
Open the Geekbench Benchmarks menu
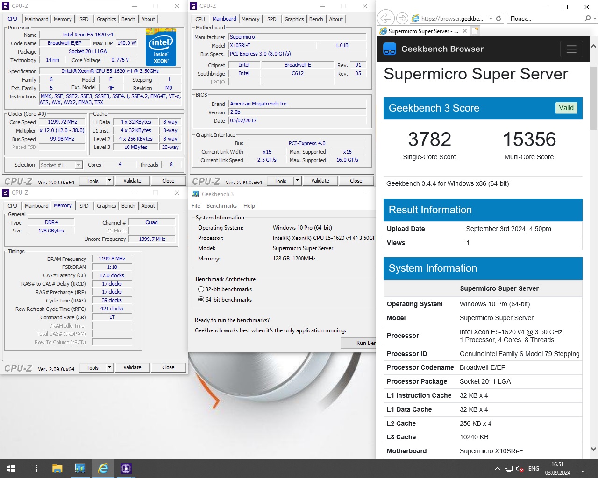(x=221, y=206)
